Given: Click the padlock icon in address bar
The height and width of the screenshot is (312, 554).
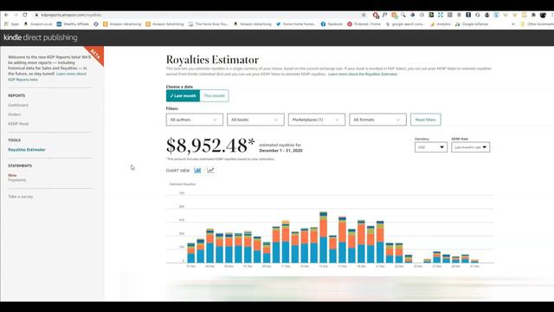Looking at the screenshot, I should click(36, 15).
